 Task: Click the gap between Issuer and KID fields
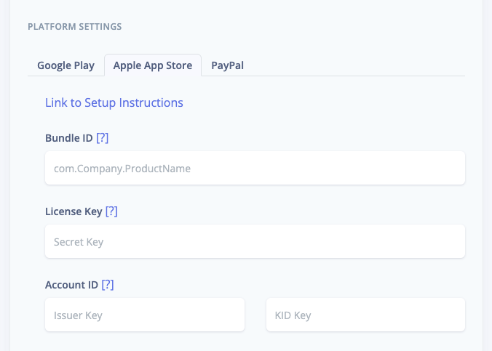pyautogui.click(x=255, y=315)
